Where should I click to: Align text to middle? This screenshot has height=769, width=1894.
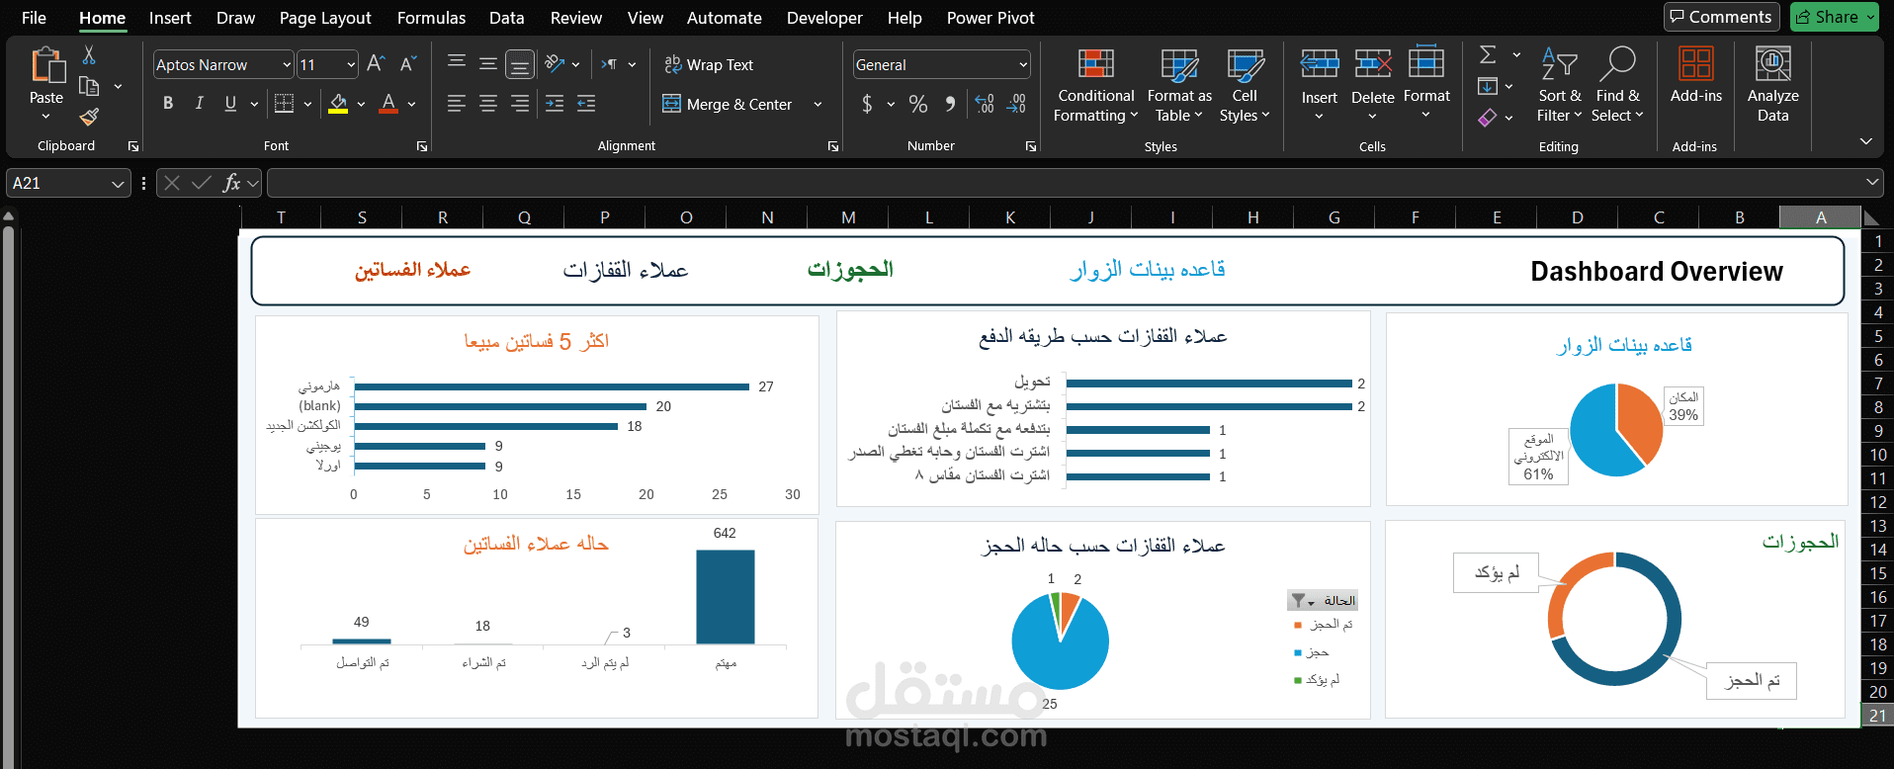coord(488,63)
